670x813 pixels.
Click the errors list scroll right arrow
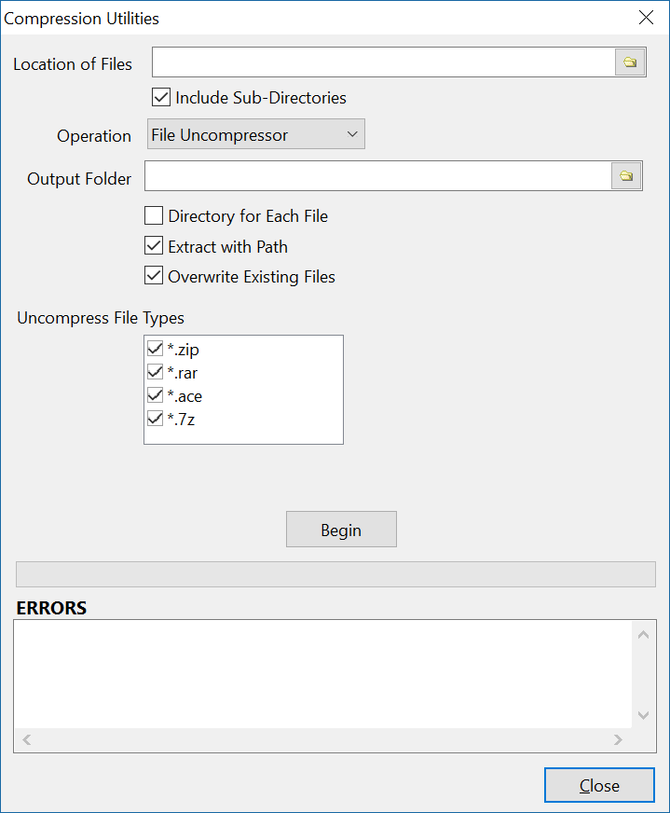click(618, 739)
